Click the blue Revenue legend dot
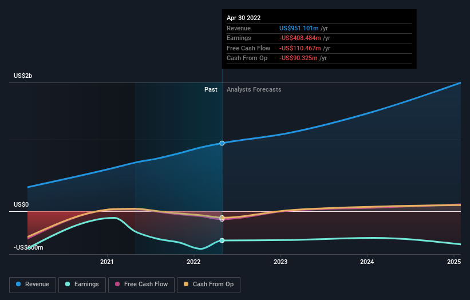Screen dimensions: 470x300 coord(18,284)
